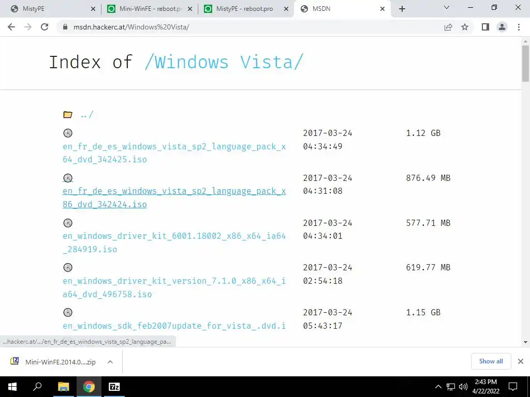Open network status tray icon
The image size is (530, 397).
[x=451, y=387]
